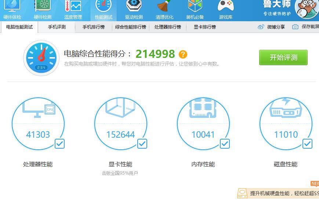Click the camera save-screenshot icon
Image resolution: width=319 pixels, height=201 pixels.
[x=295, y=27]
